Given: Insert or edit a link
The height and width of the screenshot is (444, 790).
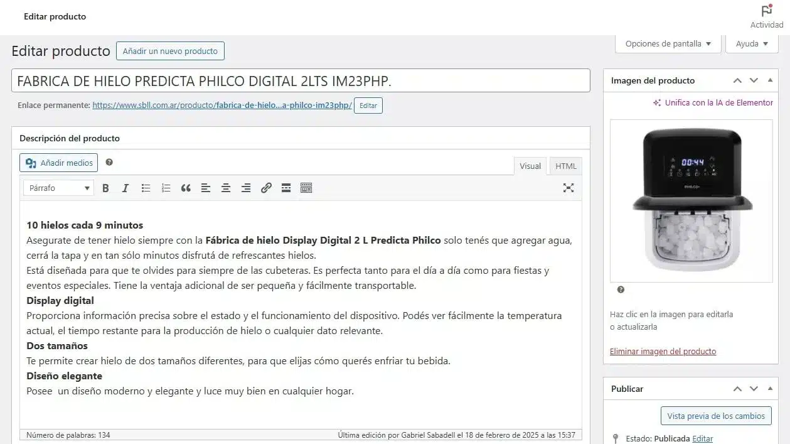Looking at the screenshot, I should pos(266,188).
